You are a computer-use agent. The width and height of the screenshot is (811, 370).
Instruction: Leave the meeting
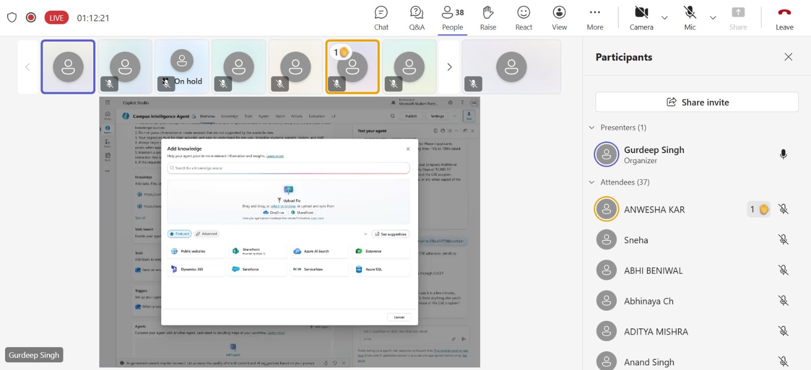pos(784,18)
